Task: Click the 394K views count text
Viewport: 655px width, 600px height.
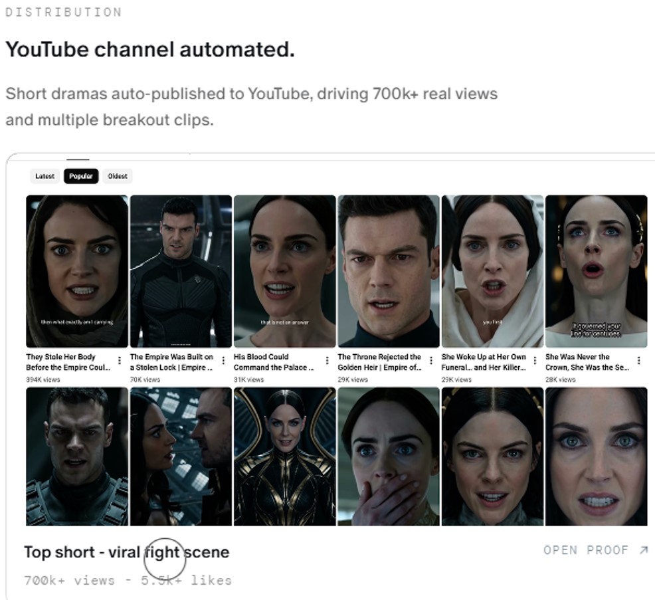Action: coord(43,379)
